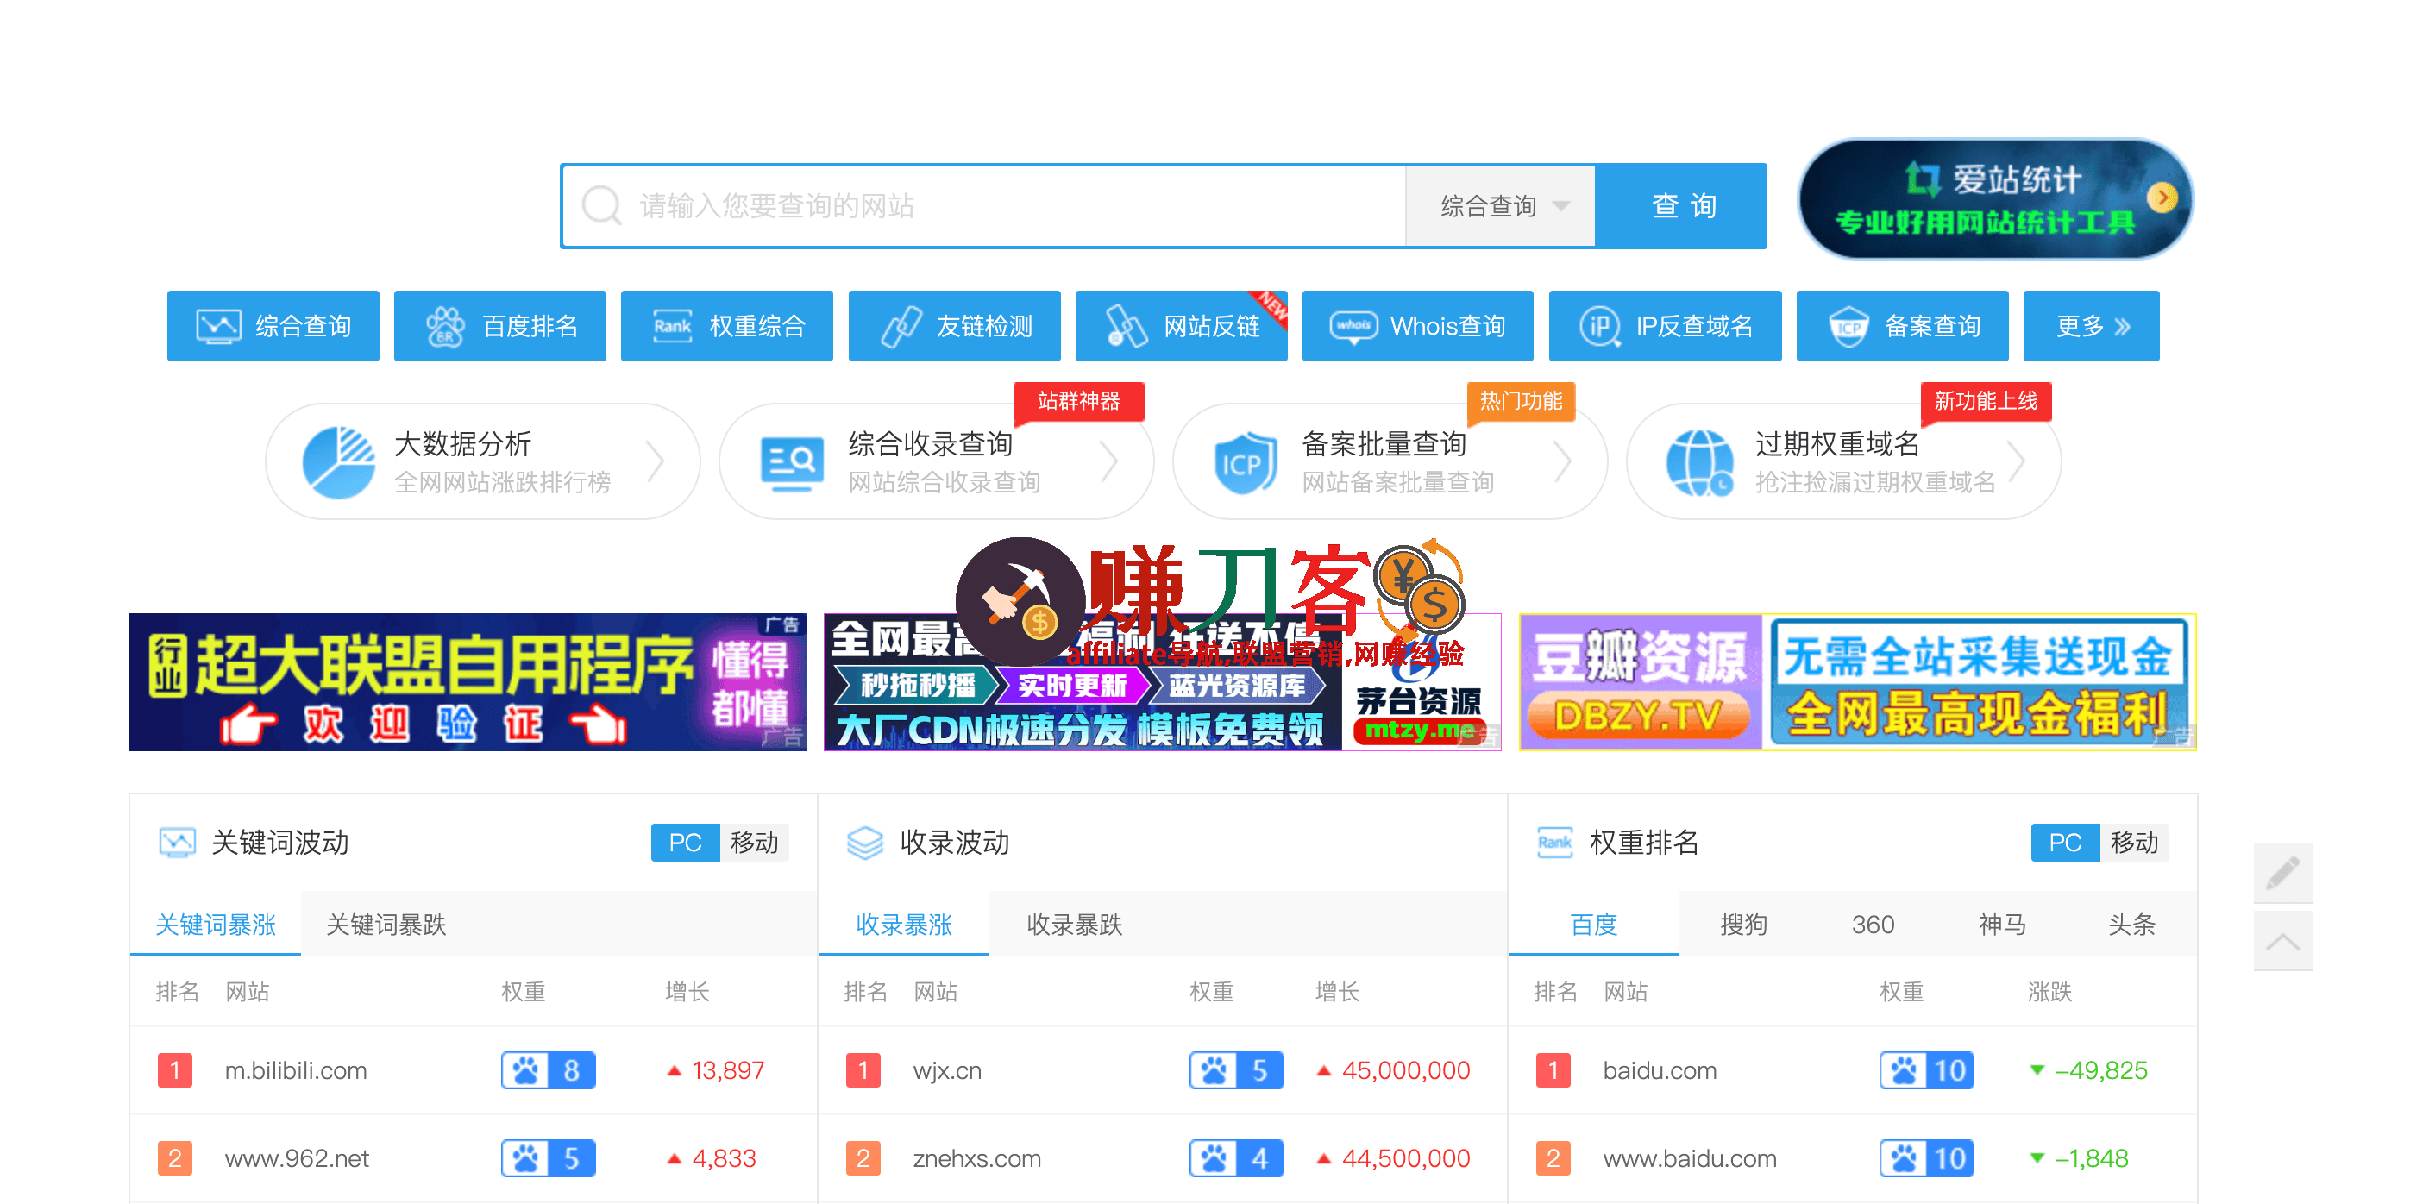This screenshot has height=1204, width=2429.
Task: Open 友链检测 via its chain icon
Action: coord(903,326)
